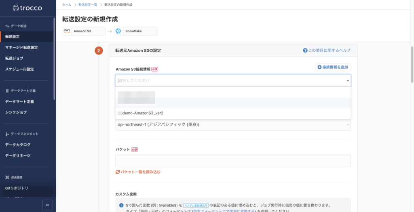Click the info icon in custom variables

click(x=121, y=205)
